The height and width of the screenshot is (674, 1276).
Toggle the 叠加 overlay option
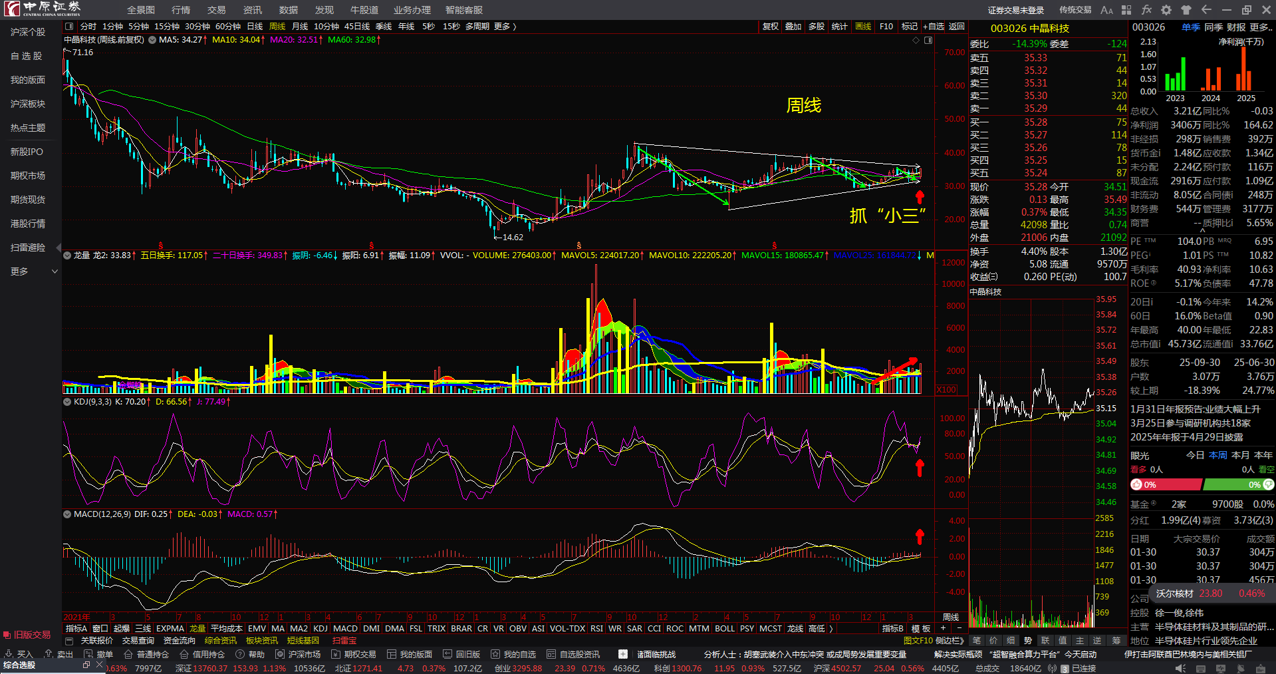click(x=793, y=27)
